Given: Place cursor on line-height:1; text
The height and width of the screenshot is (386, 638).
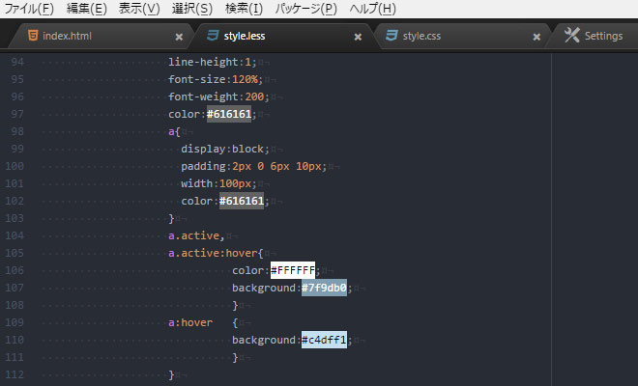Looking at the screenshot, I should [x=213, y=62].
